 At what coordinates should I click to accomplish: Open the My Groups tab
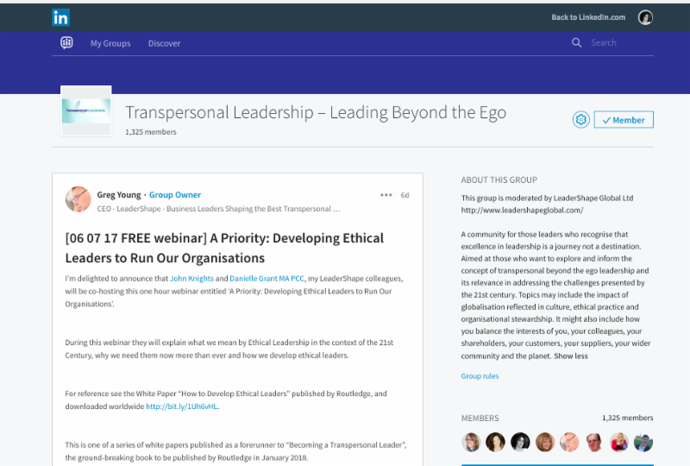pos(110,43)
